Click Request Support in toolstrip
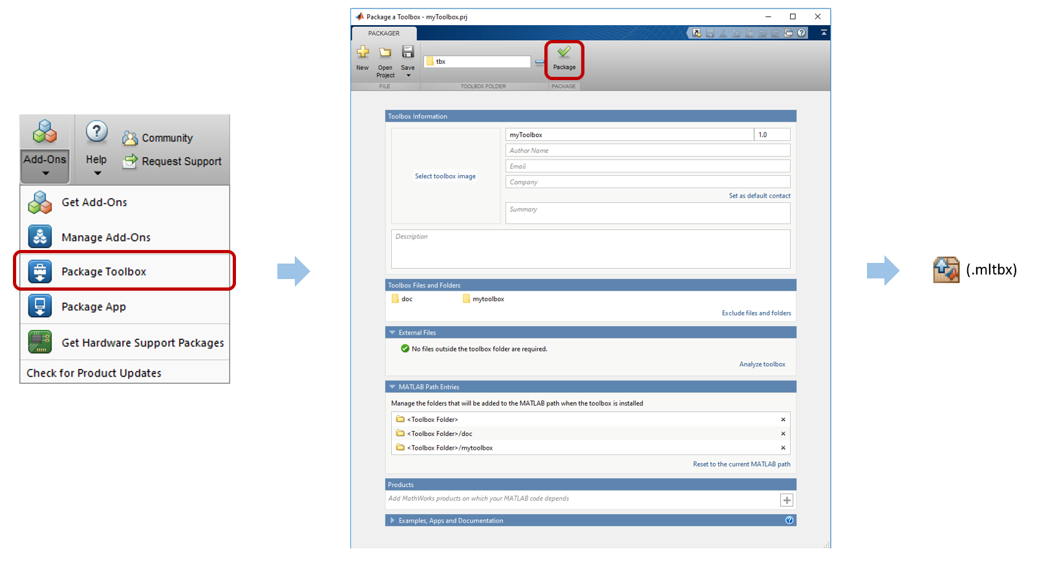Viewport: 1037px width, 562px height. tap(181, 161)
